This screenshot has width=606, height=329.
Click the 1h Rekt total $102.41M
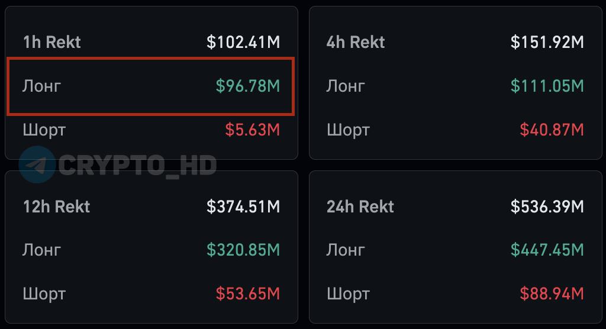click(243, 42)
